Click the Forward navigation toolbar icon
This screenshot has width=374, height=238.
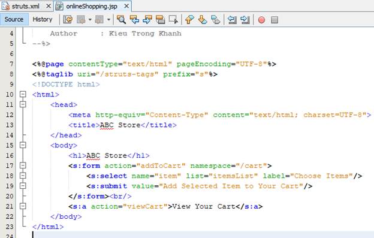[99, 20]
